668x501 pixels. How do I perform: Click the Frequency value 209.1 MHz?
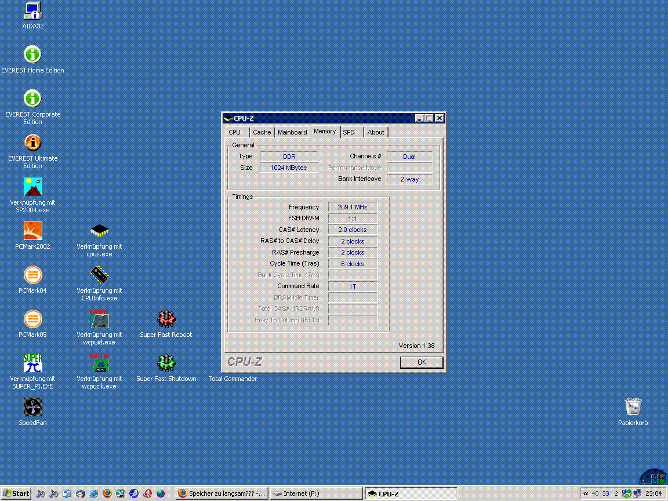pyautogui.click(x=353, y=207)
